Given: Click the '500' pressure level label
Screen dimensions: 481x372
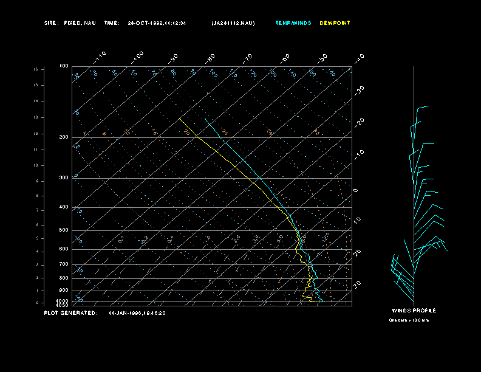Looking at the screenshot, I should click(x=64, y=230).
